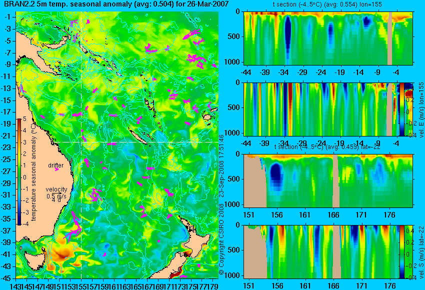Screen dimensions: 425x290
Task: Click the white dashed vertical line at longitude 155
Action: (x=81, y=145)
